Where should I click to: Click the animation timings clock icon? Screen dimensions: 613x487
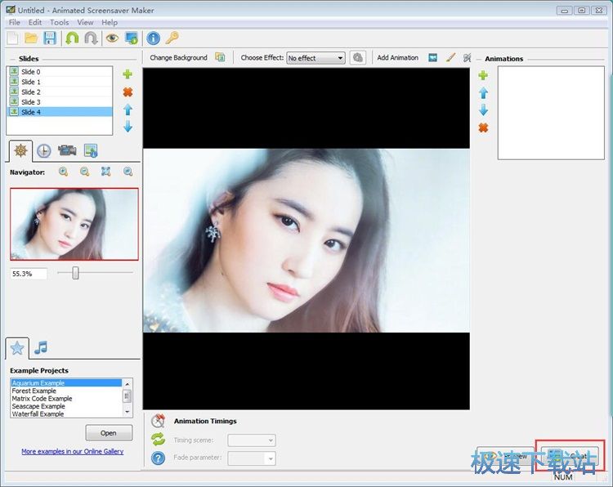tap(158, 421)
